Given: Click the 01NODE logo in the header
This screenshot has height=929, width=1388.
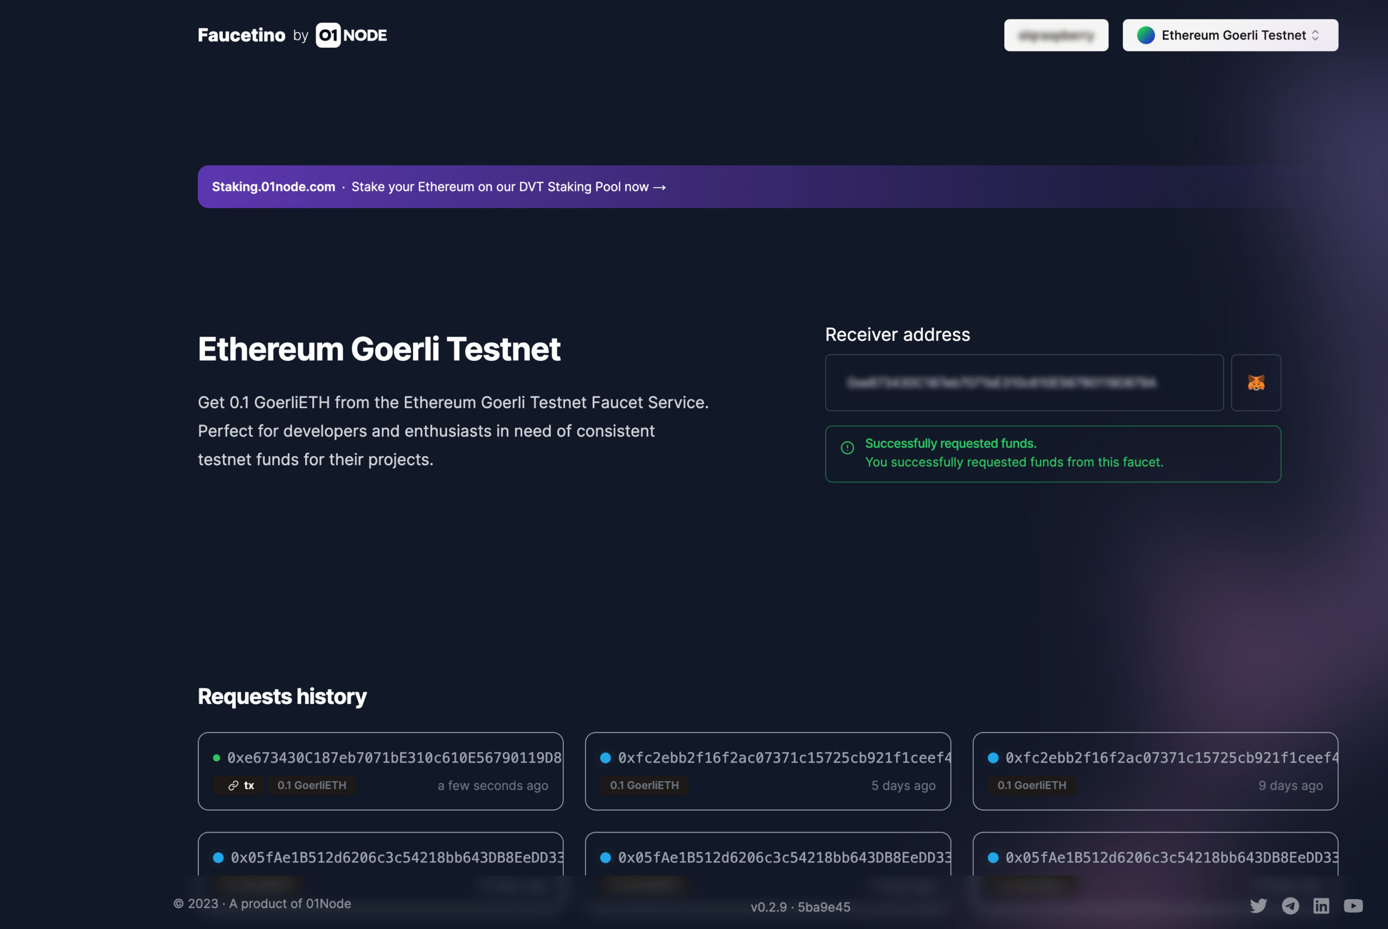Looking at the screenshot, I should tap(351, 35).
